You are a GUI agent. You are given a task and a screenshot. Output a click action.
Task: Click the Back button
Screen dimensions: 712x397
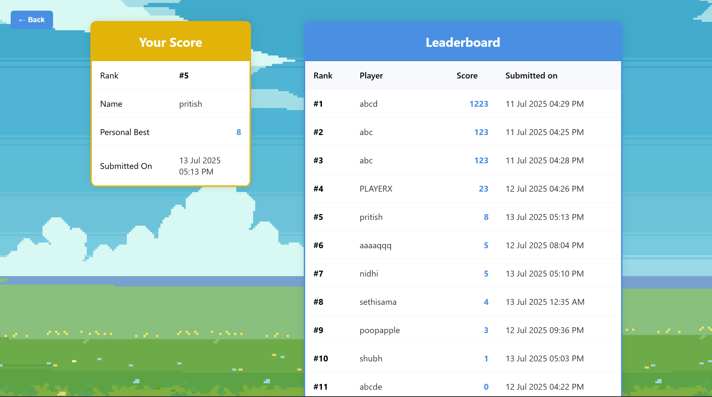pyautogui.click(x=32, y=20)
